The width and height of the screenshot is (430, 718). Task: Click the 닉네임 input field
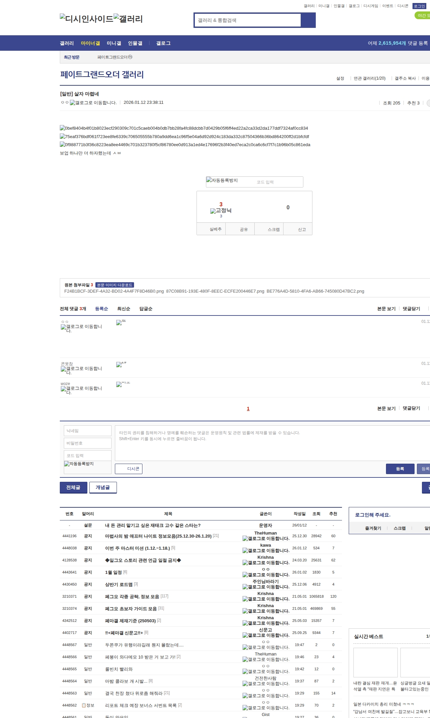tap(87, 431)
